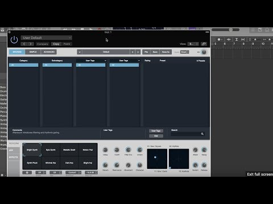Switch to the ADVANCED tab
This screenshot has height=204, width=273.
49,52
